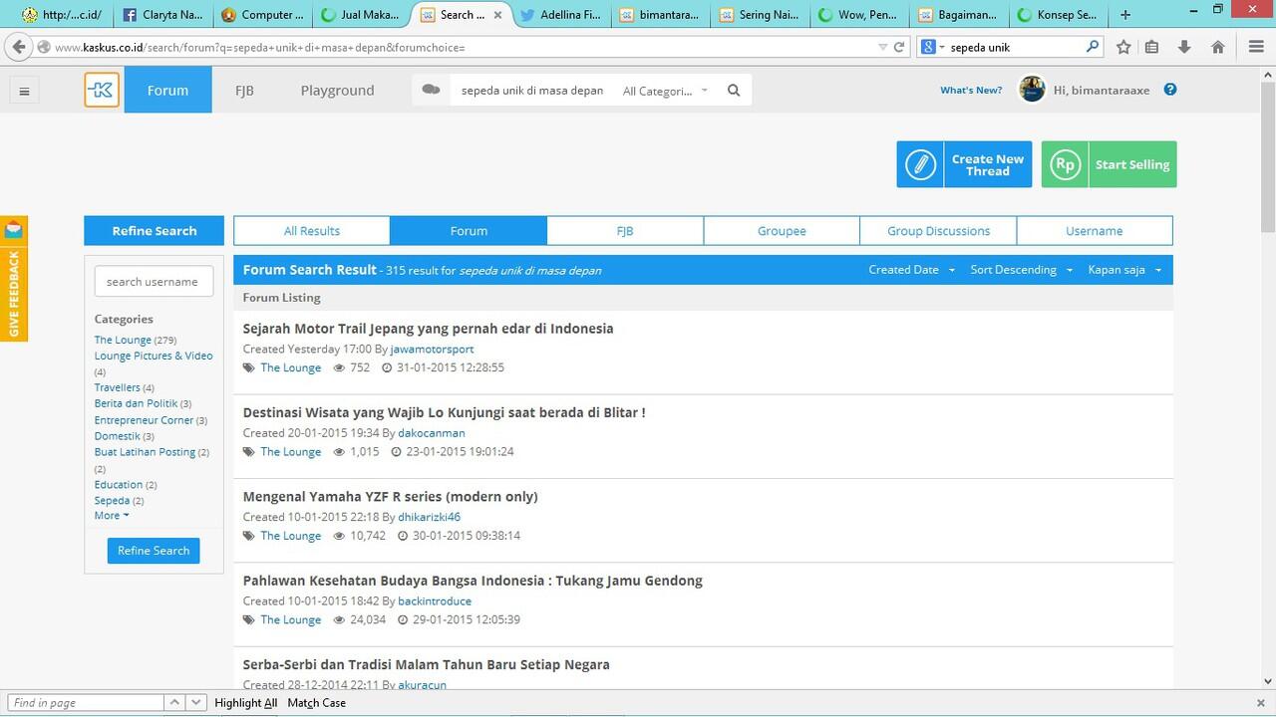Viewport: 1276px width, 717px height.
Task: Open thread Serba-Serbi Tradisi Malam Tahun Baru
Action: click(x=427, y=664)
